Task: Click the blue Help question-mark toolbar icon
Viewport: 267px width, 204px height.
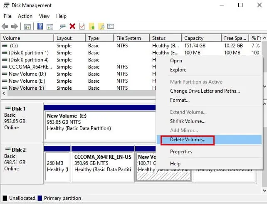Action: point(40,26)
